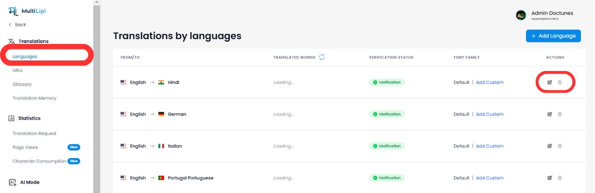Image resolution: width=595 pixels, height=193 pixels.
Task: Open Character Consumption statistics
Action: click(40, 161)
